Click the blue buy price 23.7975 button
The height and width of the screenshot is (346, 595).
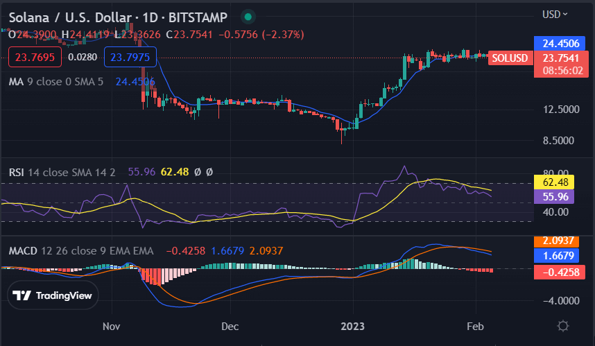coord(130,57)
